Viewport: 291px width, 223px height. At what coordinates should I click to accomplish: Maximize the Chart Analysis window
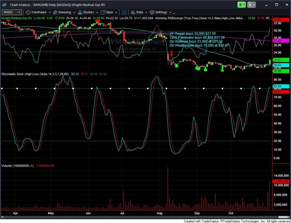tap(277, 5)
